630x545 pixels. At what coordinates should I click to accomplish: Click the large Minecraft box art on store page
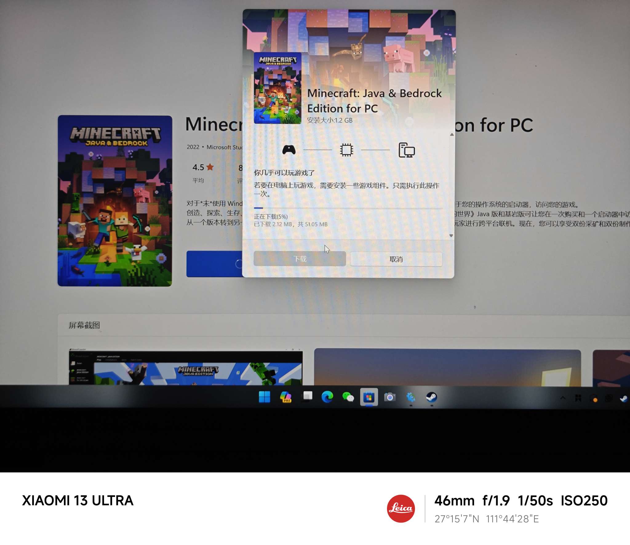tap(115, 201)
